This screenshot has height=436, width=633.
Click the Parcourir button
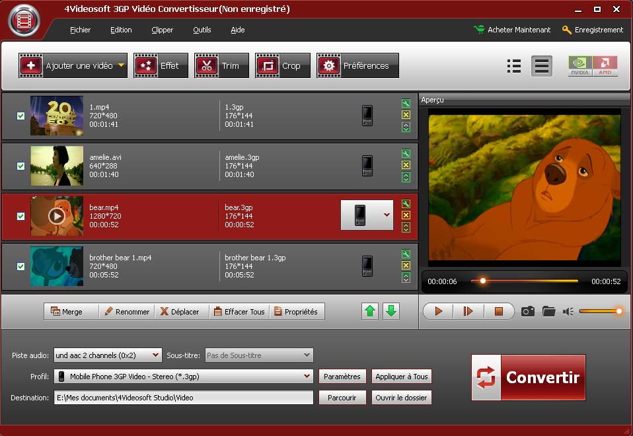coord(342,398)
